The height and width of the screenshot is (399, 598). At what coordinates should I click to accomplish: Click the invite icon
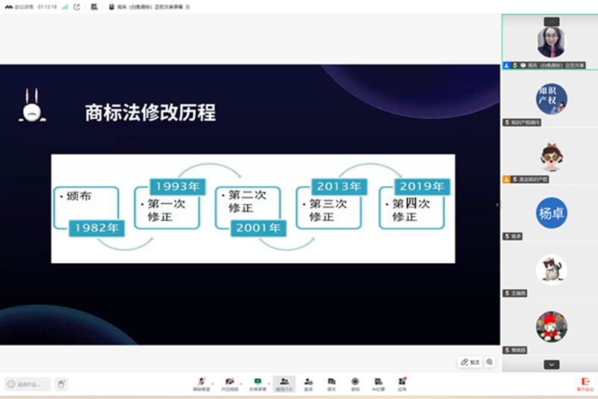tap(308, 383)
